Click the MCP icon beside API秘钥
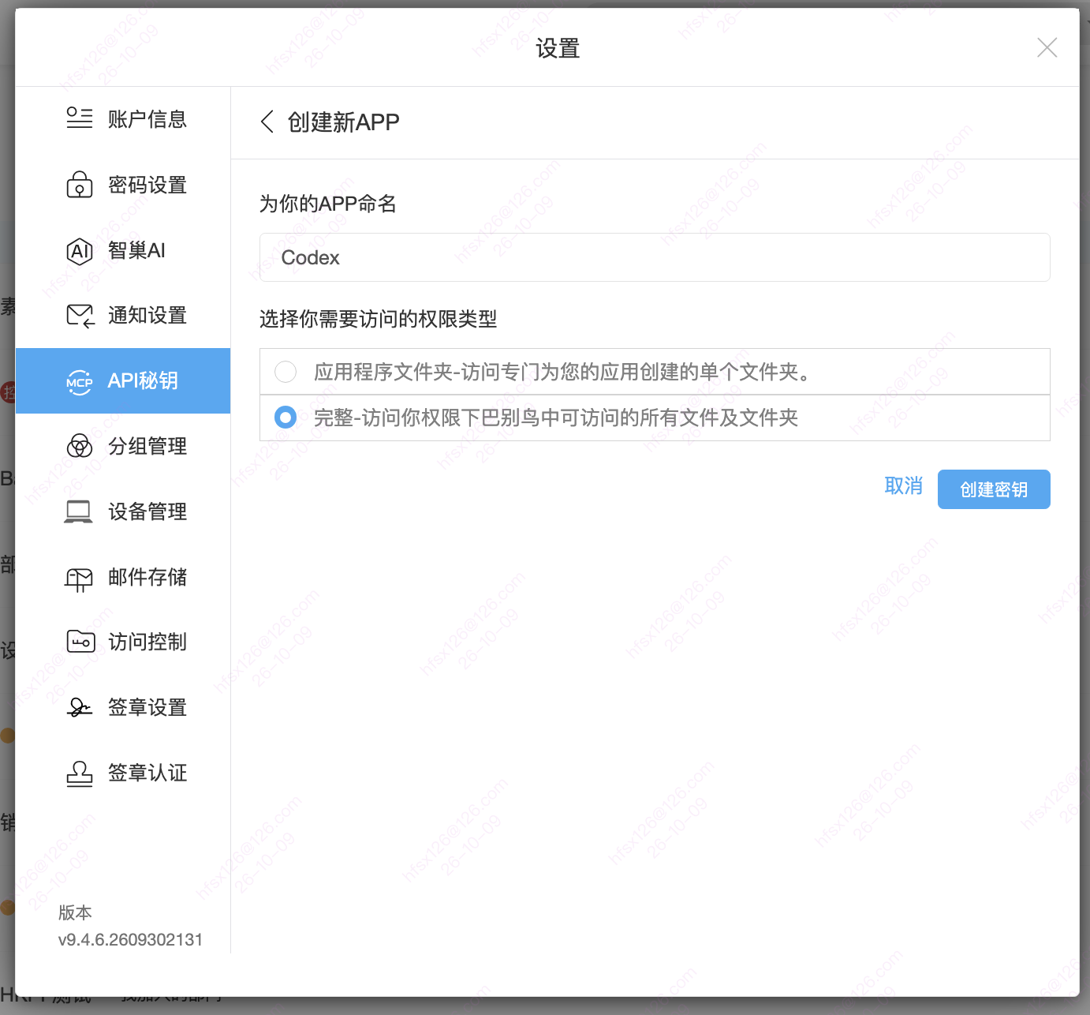Screen dimensions: 1090x1015 [x=80, y=381]
